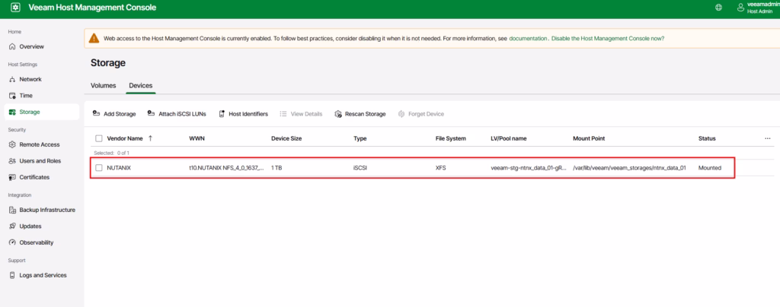Open the globe language selector icon
Viewport: 780px width, 307px height.
[x=718, y=8]
